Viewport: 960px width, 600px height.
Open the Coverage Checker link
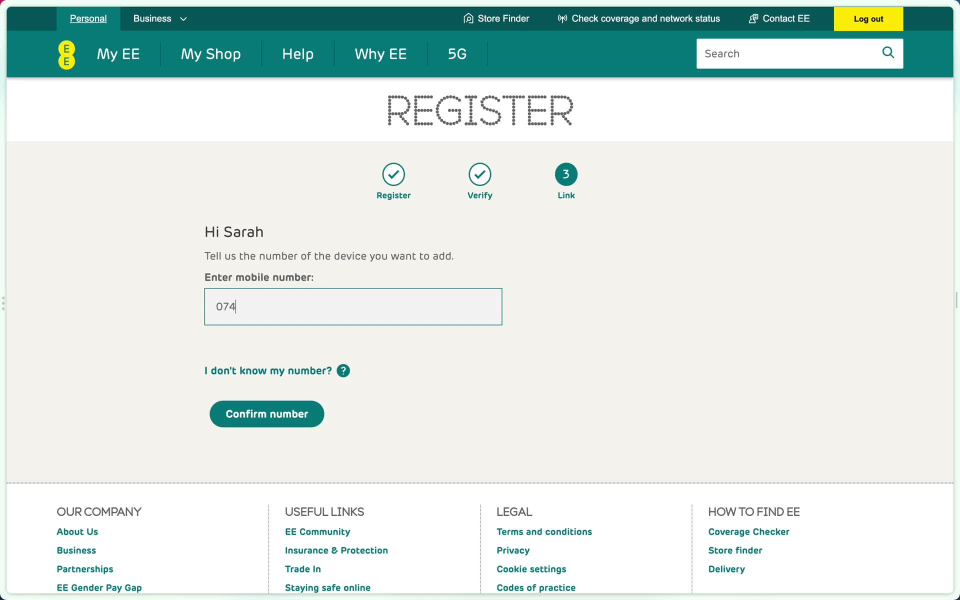pyautogui.click(x=748, y=531)
